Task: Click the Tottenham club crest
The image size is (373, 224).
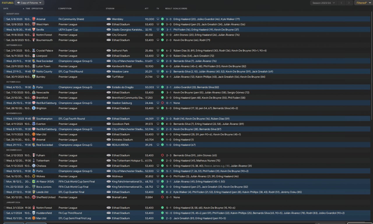Action: point(34,161)
